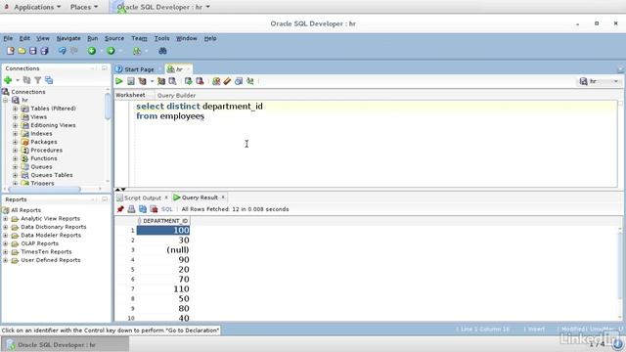Add a new connection with green plus
The height and width of the screenshot is (352, 626).
point(8,80)
